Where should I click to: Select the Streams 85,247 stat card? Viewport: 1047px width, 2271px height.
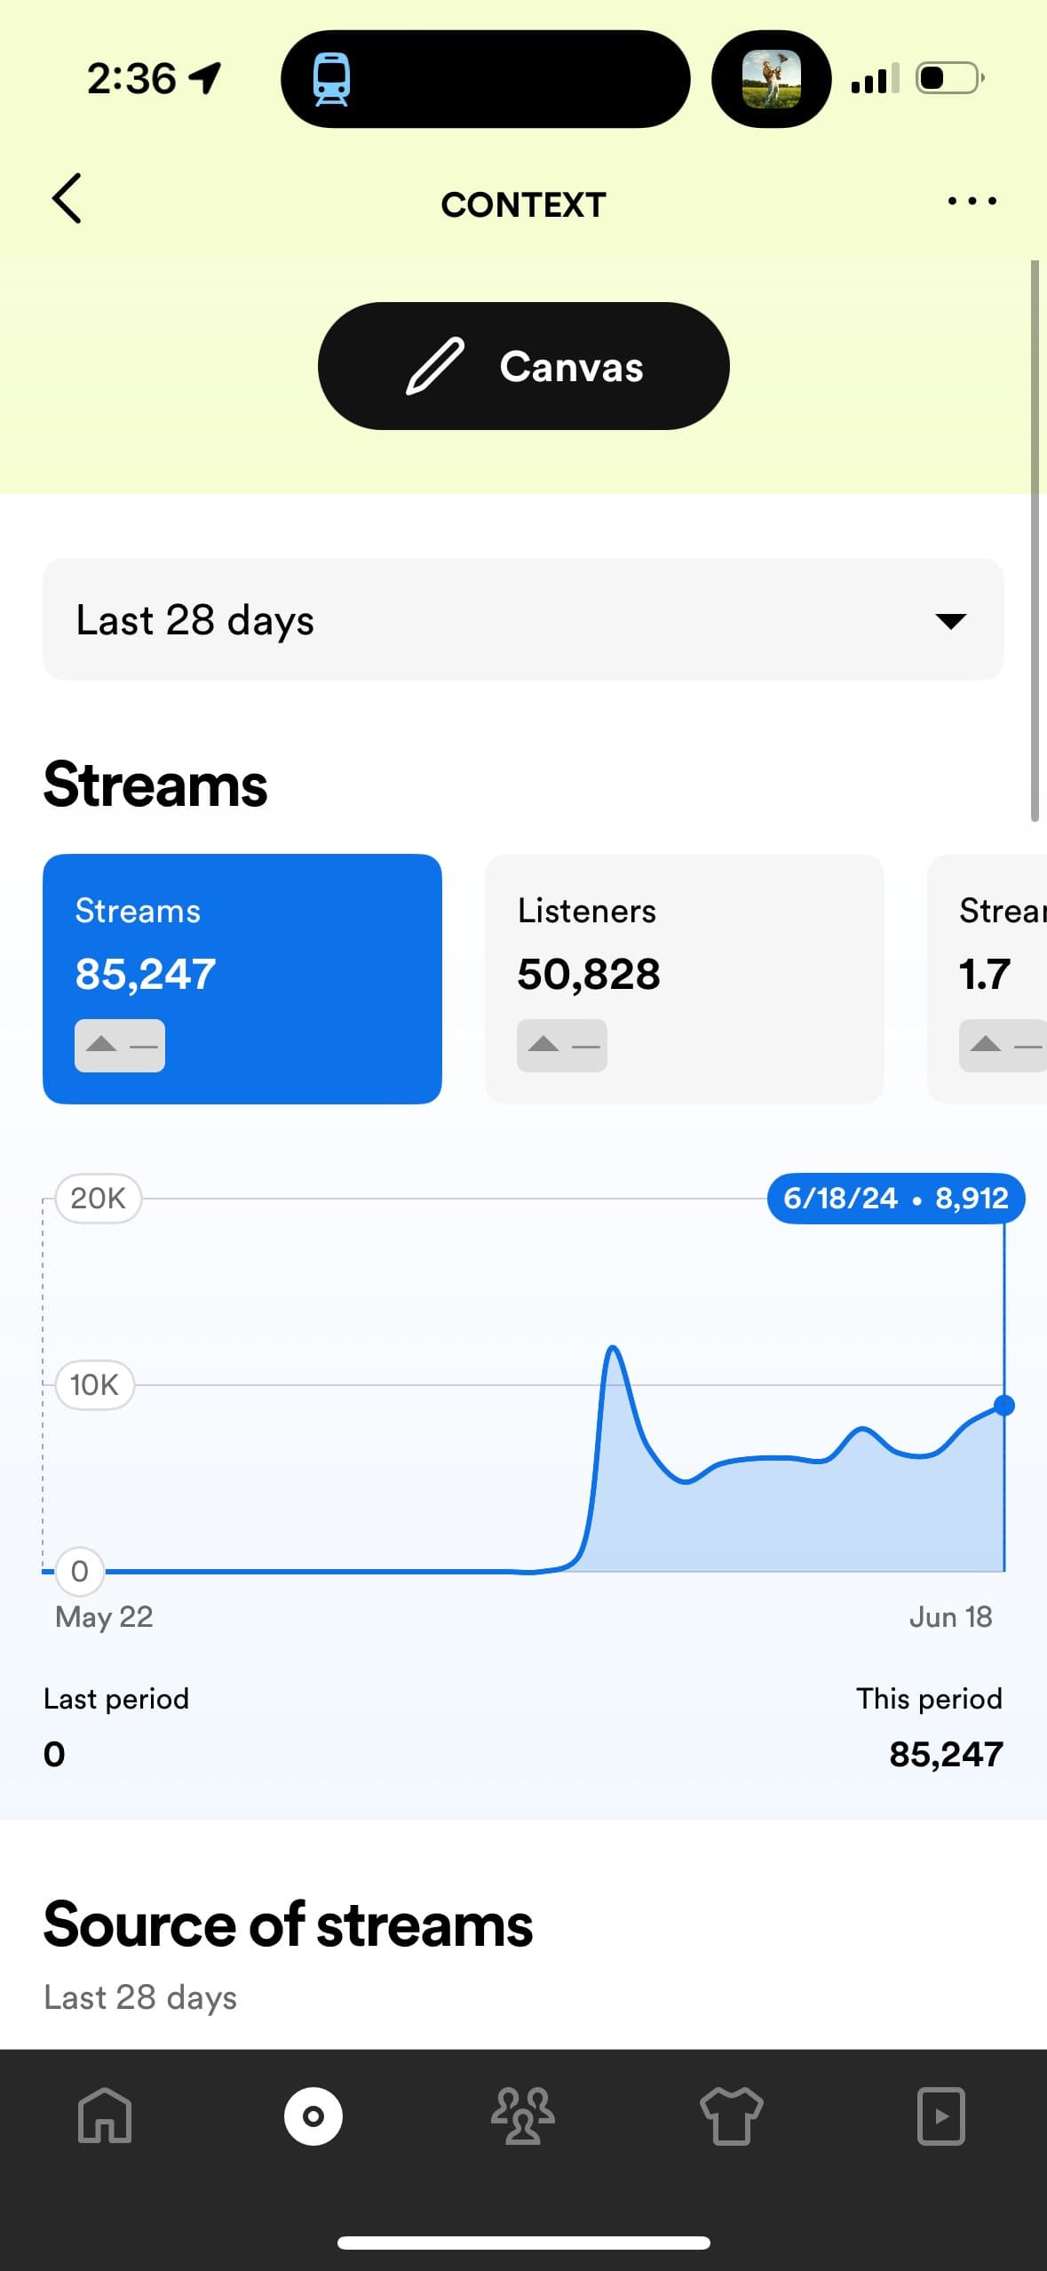click(242, 978)
